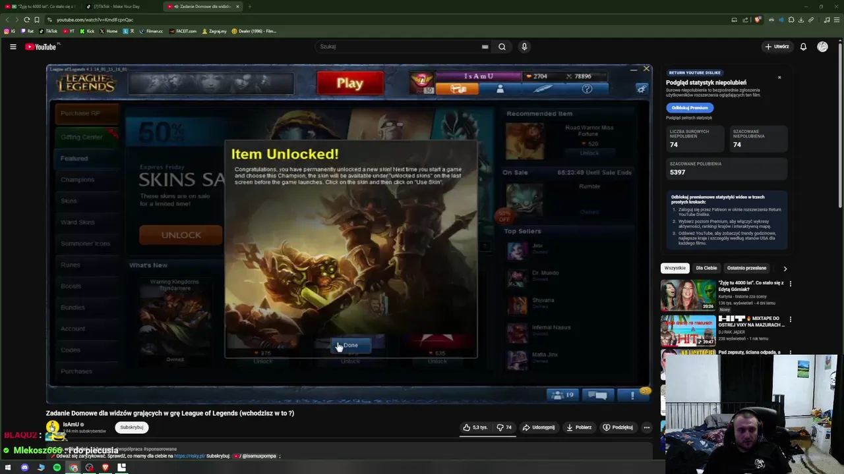Switch to the Żyję tu 4000 lat browser tab
This screenshot has height=474, width=844.
point(40,7)
